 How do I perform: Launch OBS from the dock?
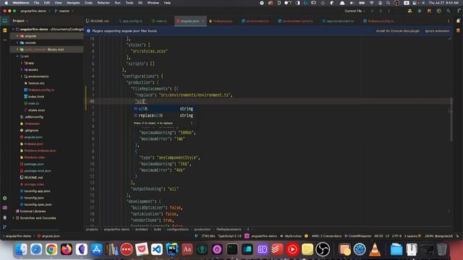[323, 249]
